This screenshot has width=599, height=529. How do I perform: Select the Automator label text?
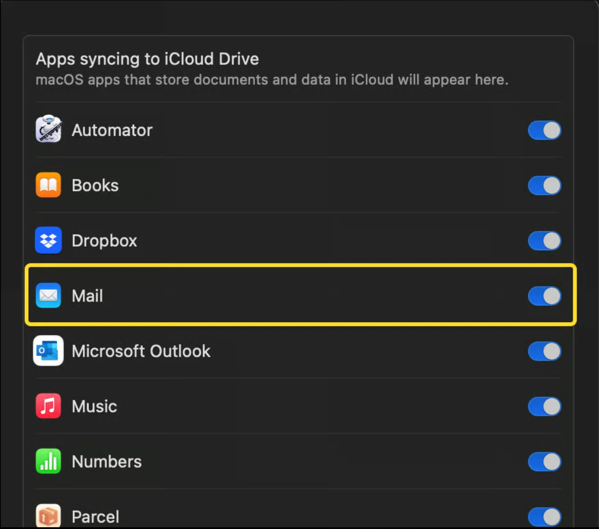click(112, 130)
